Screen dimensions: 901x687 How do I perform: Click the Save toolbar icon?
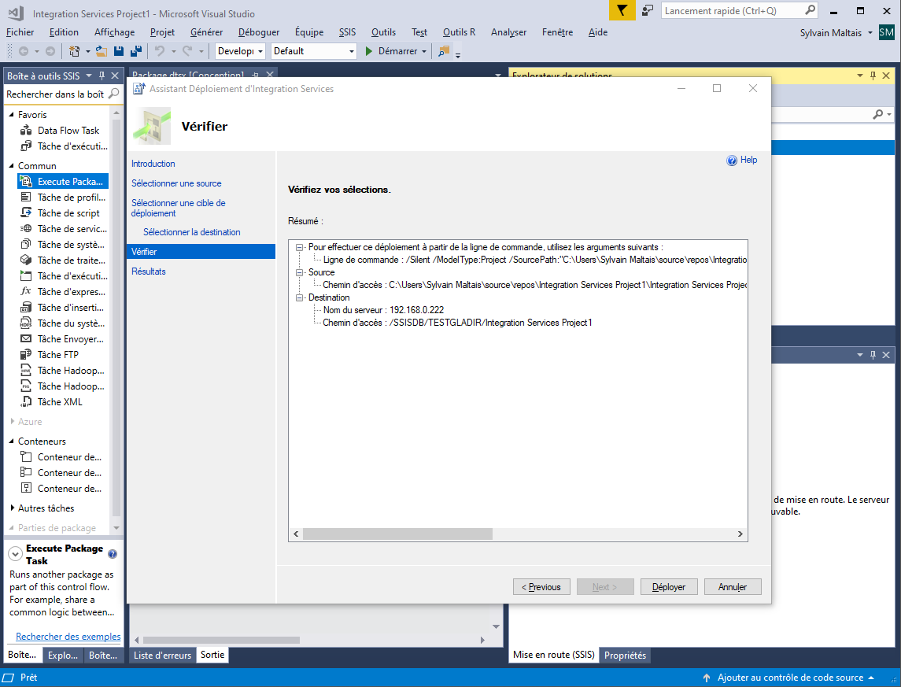(x=119, y=51)
